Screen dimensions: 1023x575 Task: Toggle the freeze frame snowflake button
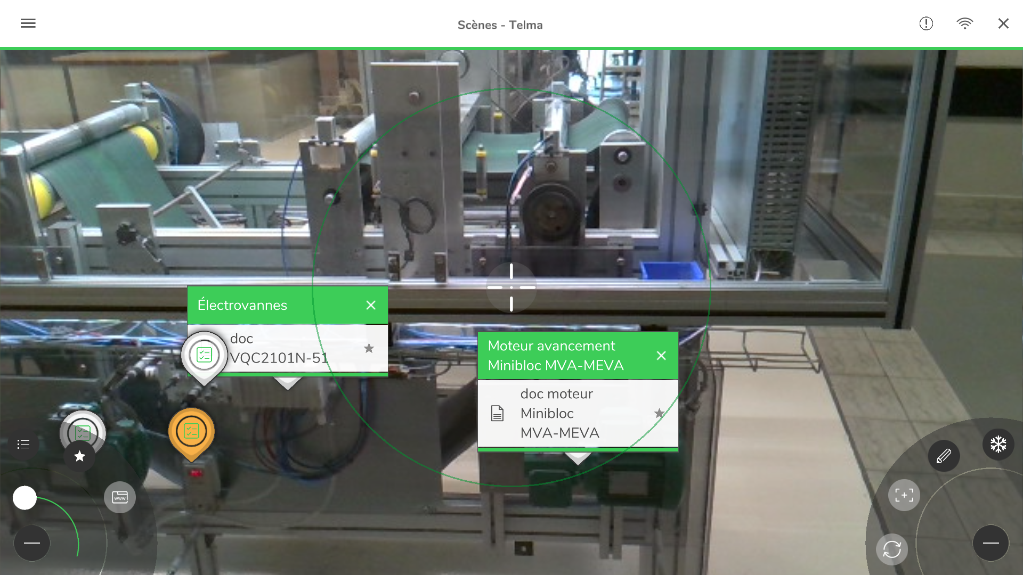(998, 444)
